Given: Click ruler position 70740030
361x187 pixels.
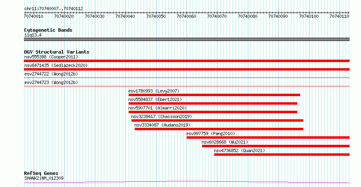Looking at the screenshot, I should pos(95,16).
